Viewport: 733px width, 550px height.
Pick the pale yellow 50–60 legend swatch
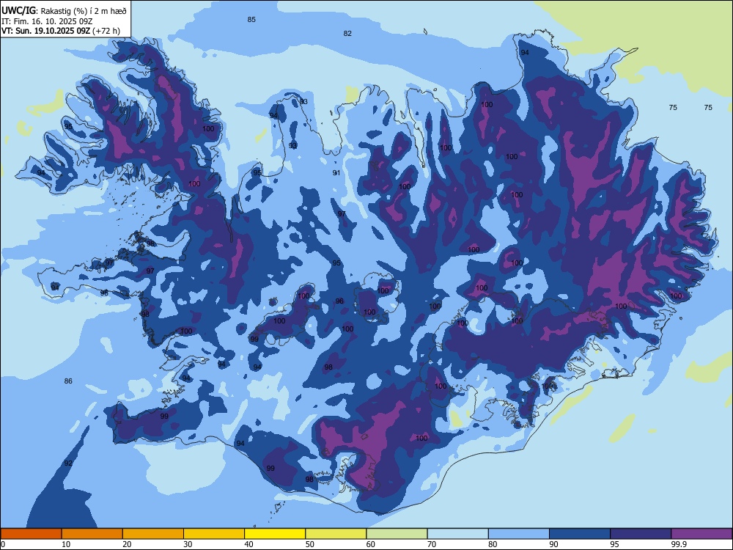pyautogui.click(x=336, y=534)
